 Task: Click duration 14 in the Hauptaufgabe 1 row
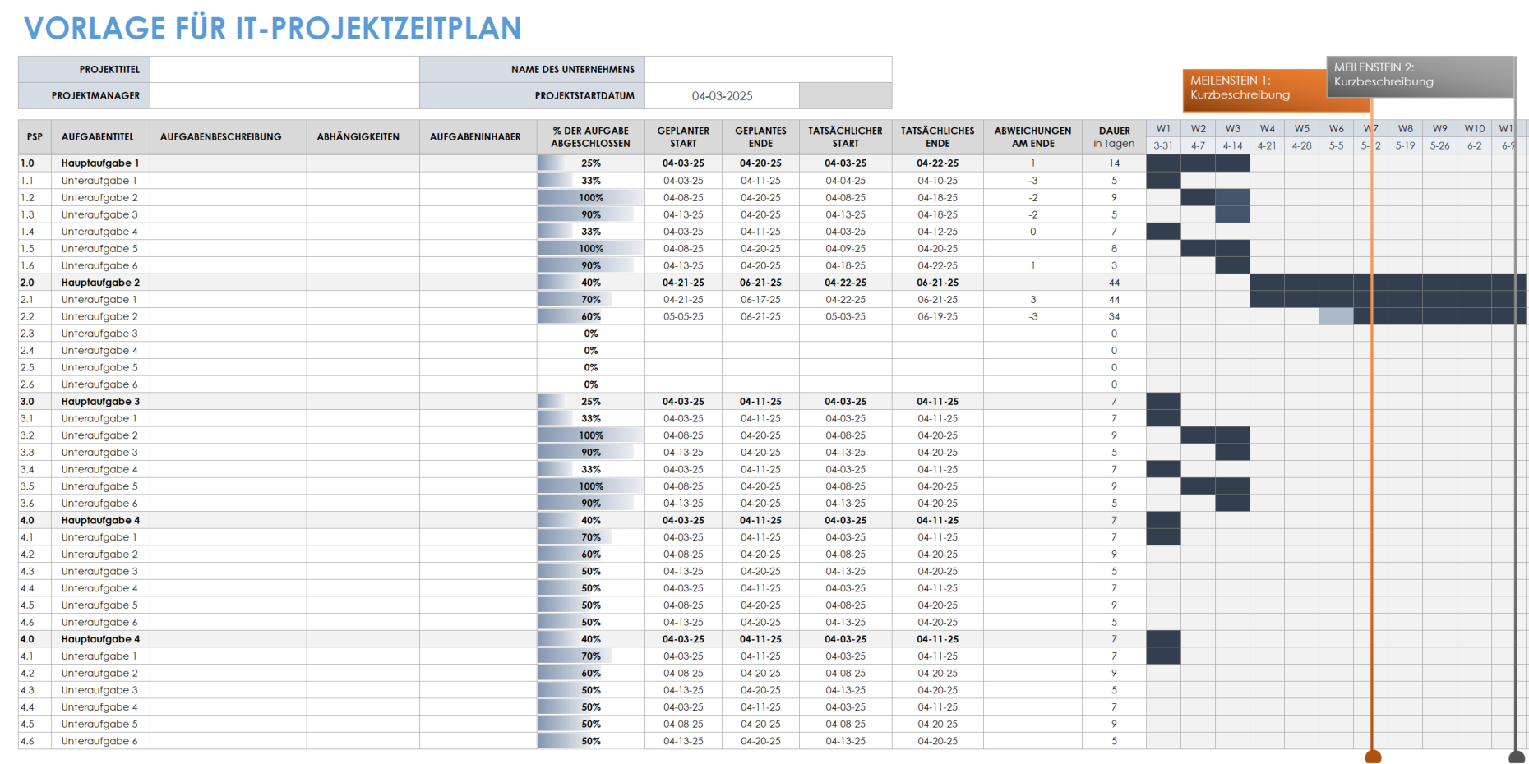1114,163
